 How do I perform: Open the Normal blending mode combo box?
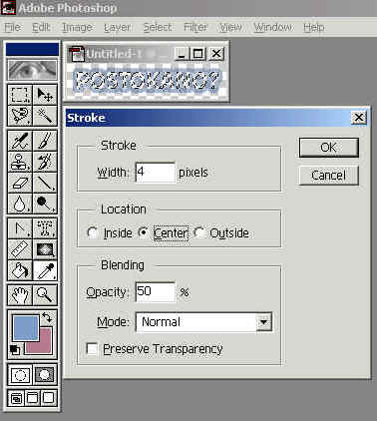pos(203,322)
